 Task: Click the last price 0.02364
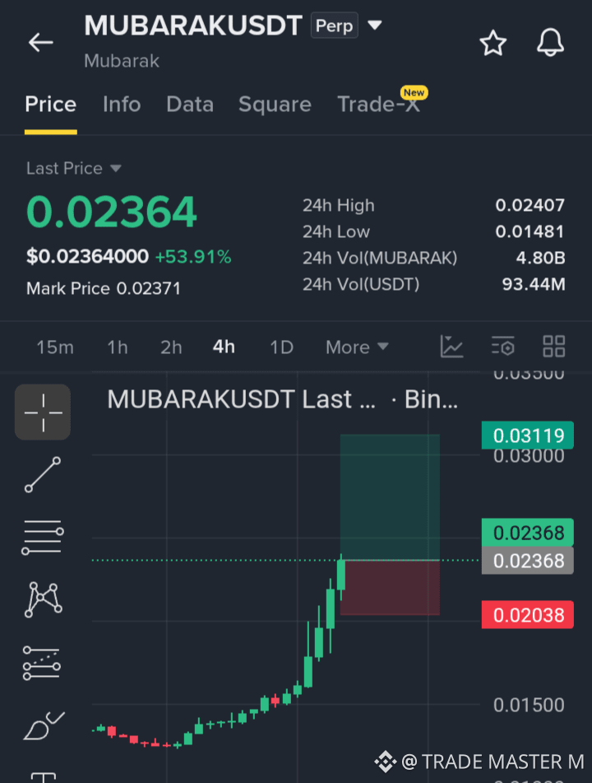tap(112, 212)
